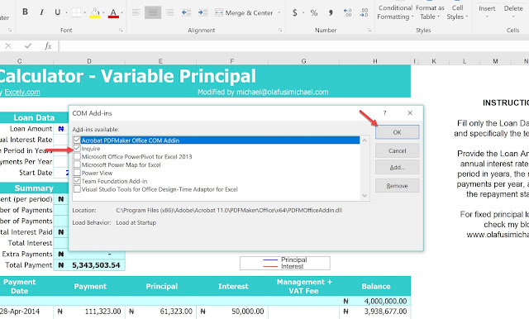
Task: Select Total Payment value 5,343,503.54 cell
Action: 89,265
